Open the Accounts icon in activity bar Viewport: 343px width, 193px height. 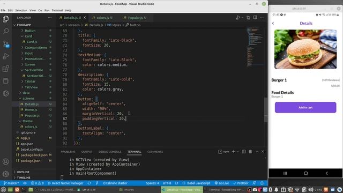[6, 162]
